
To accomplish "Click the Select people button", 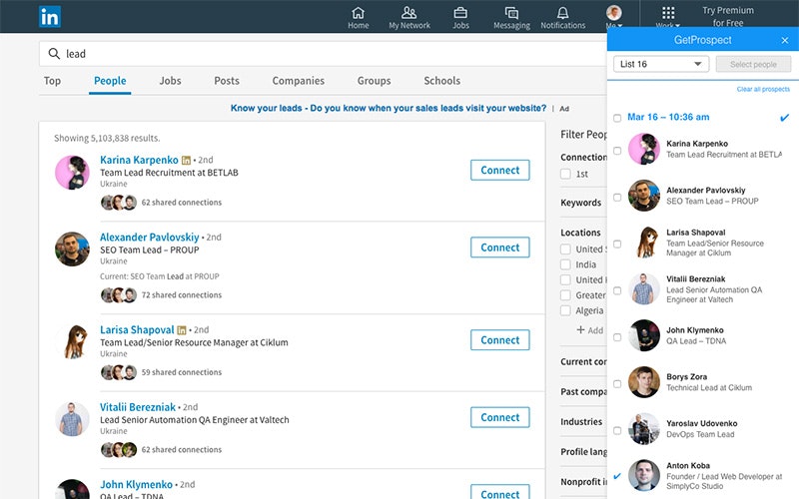I will 753,64.
